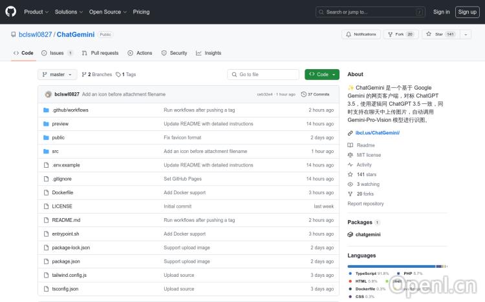Click the GitHub logo icon
485x302 pixels.
pyautogui.click(x=11, y=12)
